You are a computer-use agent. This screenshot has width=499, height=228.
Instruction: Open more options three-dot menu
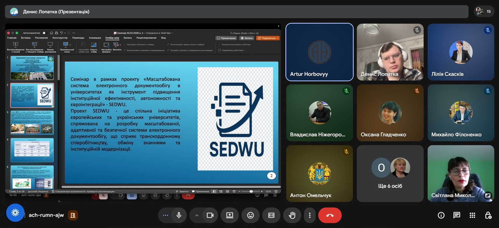(x=310, y=215)
